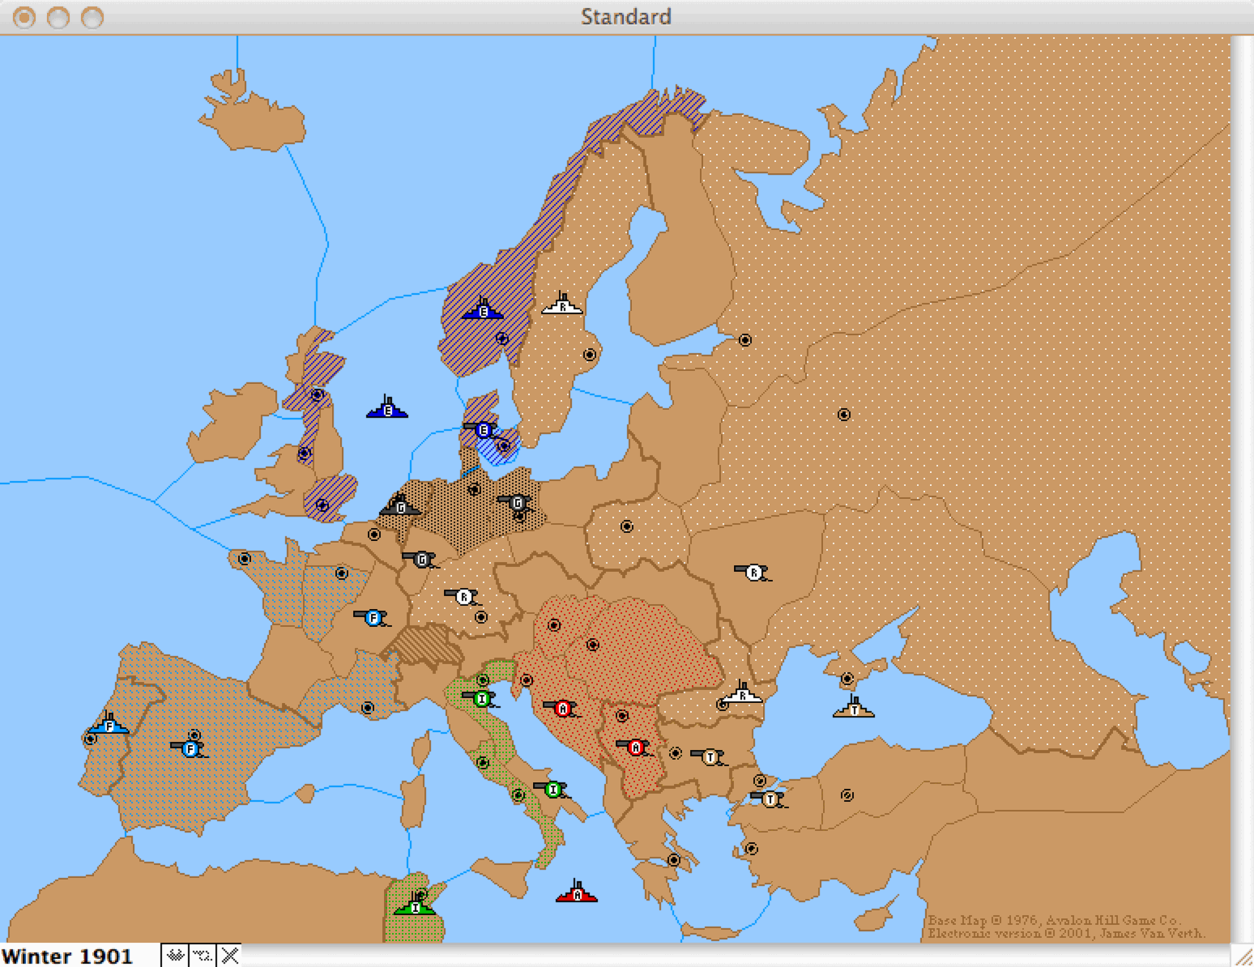
Task: Click the Ankara supply center dot
Action: coord(847,795)
